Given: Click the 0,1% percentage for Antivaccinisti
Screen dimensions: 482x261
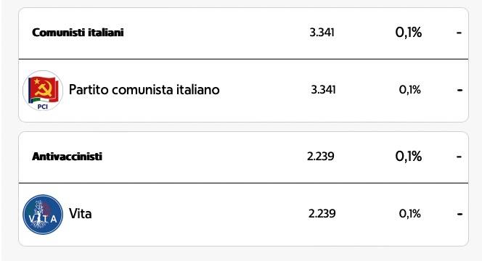Looking at the screenshot, I should (409, 157).
